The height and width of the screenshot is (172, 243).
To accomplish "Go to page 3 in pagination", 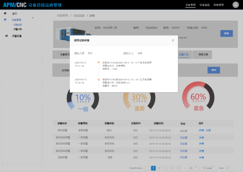I will (x=166, y=168).
